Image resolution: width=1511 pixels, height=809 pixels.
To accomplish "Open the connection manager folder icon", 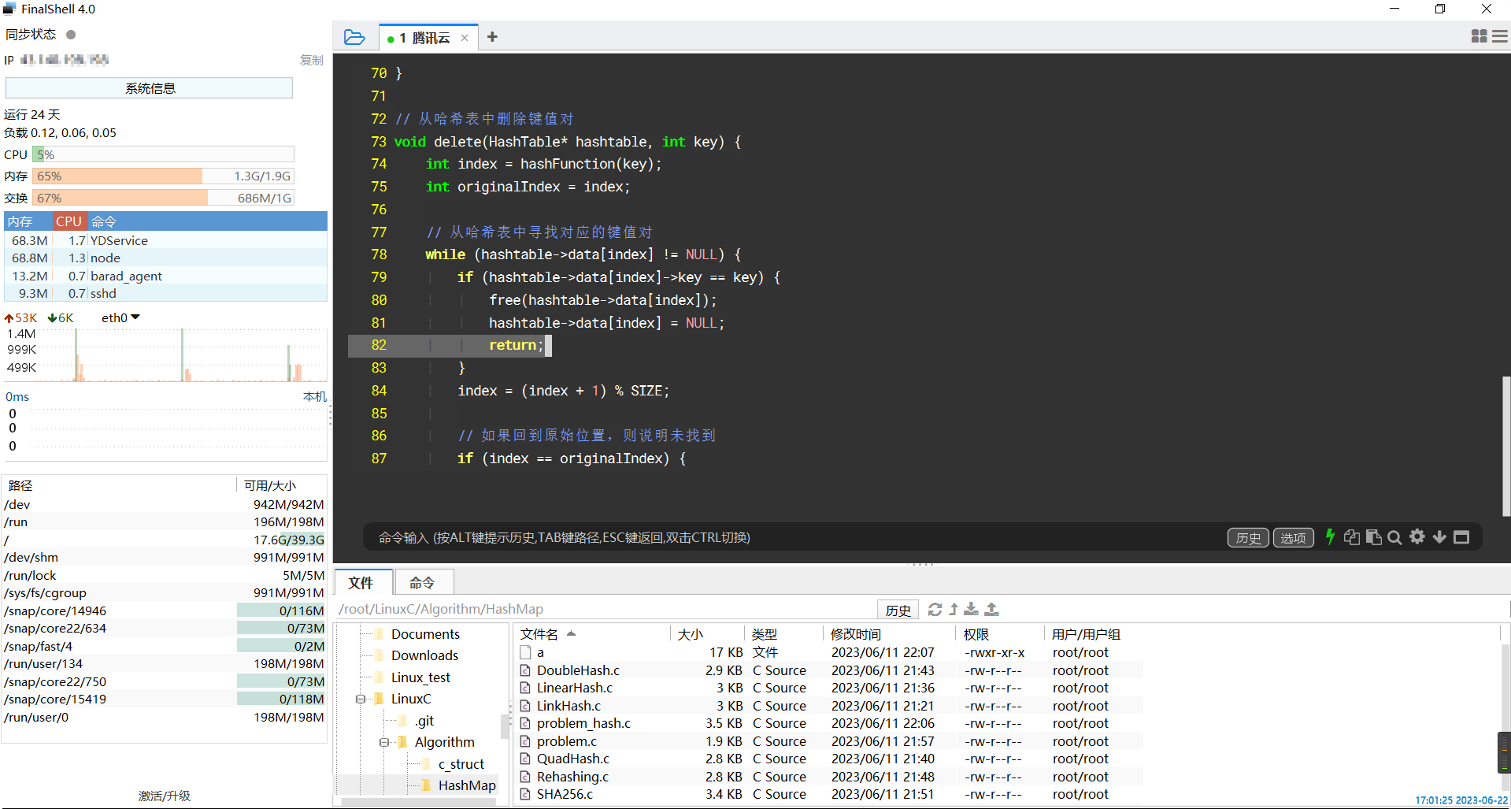I will click(x=354, y=37).
